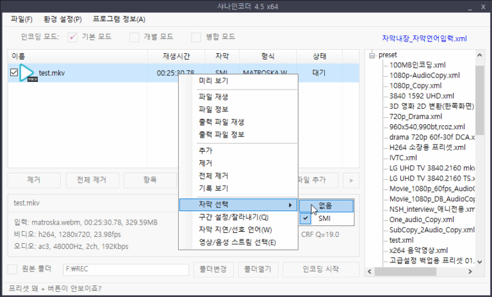Click status message 프리셋 왜 + 버튼이 안보이죠?
The image size is (492, 297).
coord(55,288)
